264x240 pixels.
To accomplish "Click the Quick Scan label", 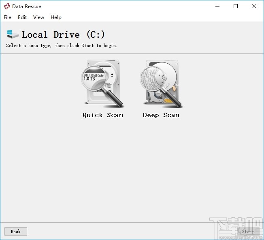I will click(103, 115).
